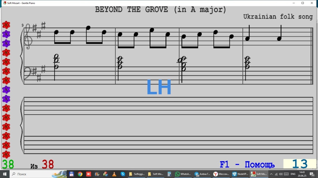This screenshot has width=318, height=178.
Task: Click the Soft Mozart rose icon in title bar
Action: click(x=5, y=3)
